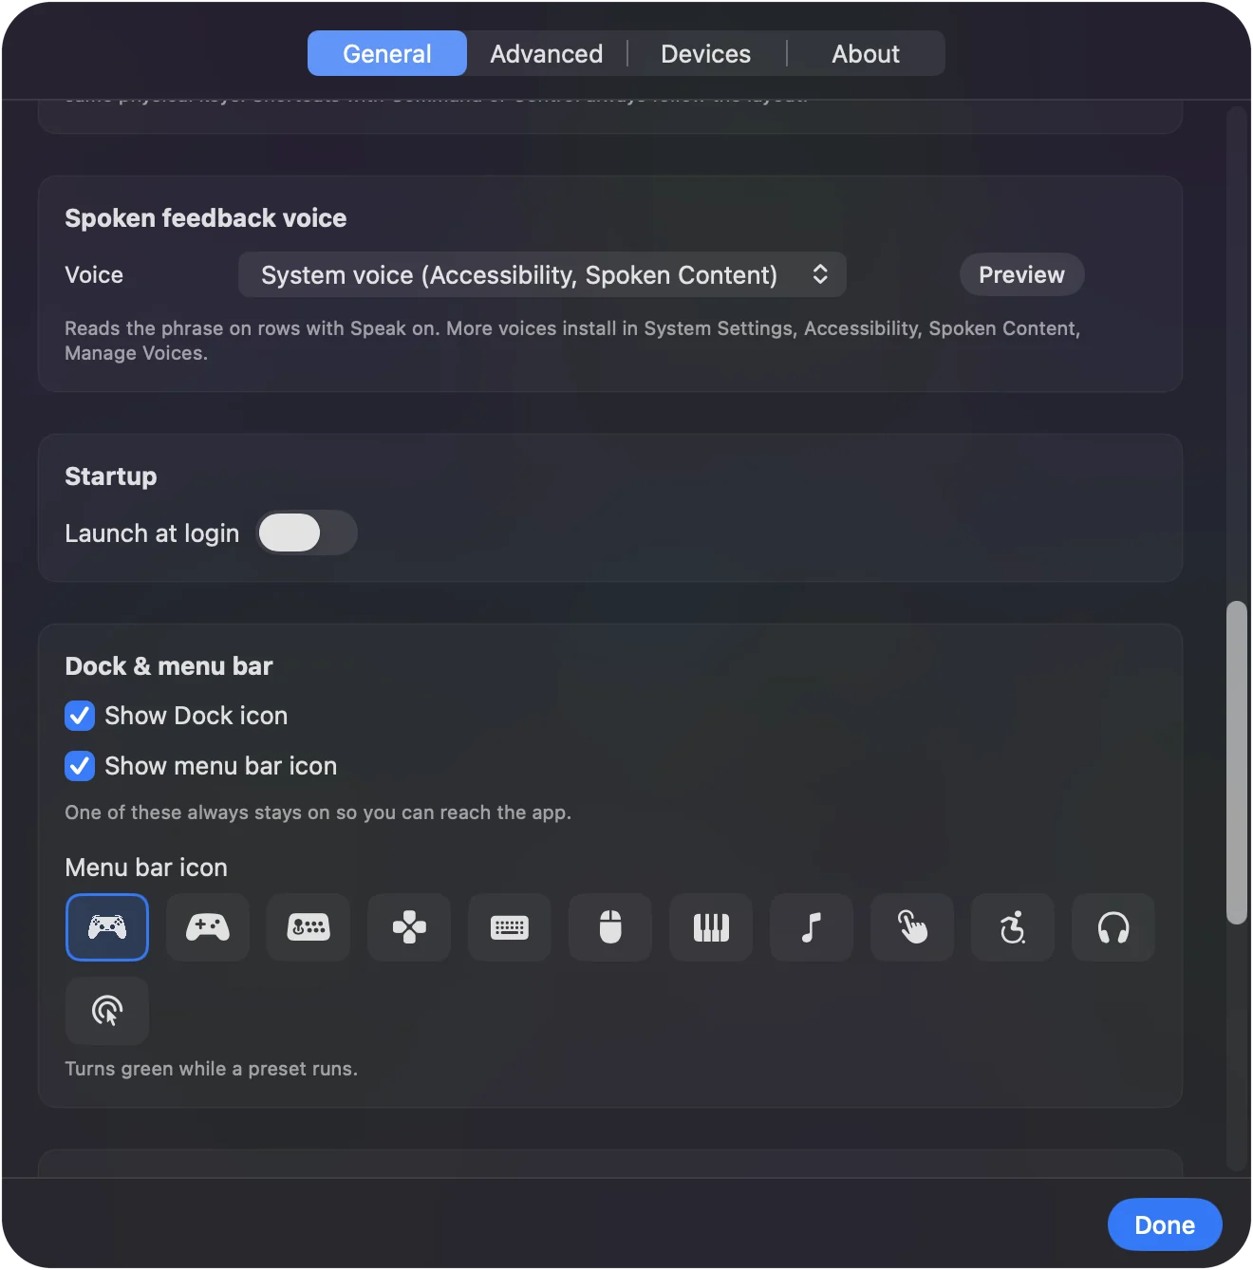
Task: Choose the Xbox-style game controller icon
Action: (208, 927)
